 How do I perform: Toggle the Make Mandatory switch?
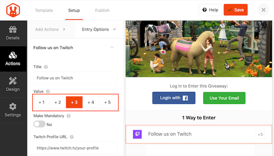[x=39, y=124]
